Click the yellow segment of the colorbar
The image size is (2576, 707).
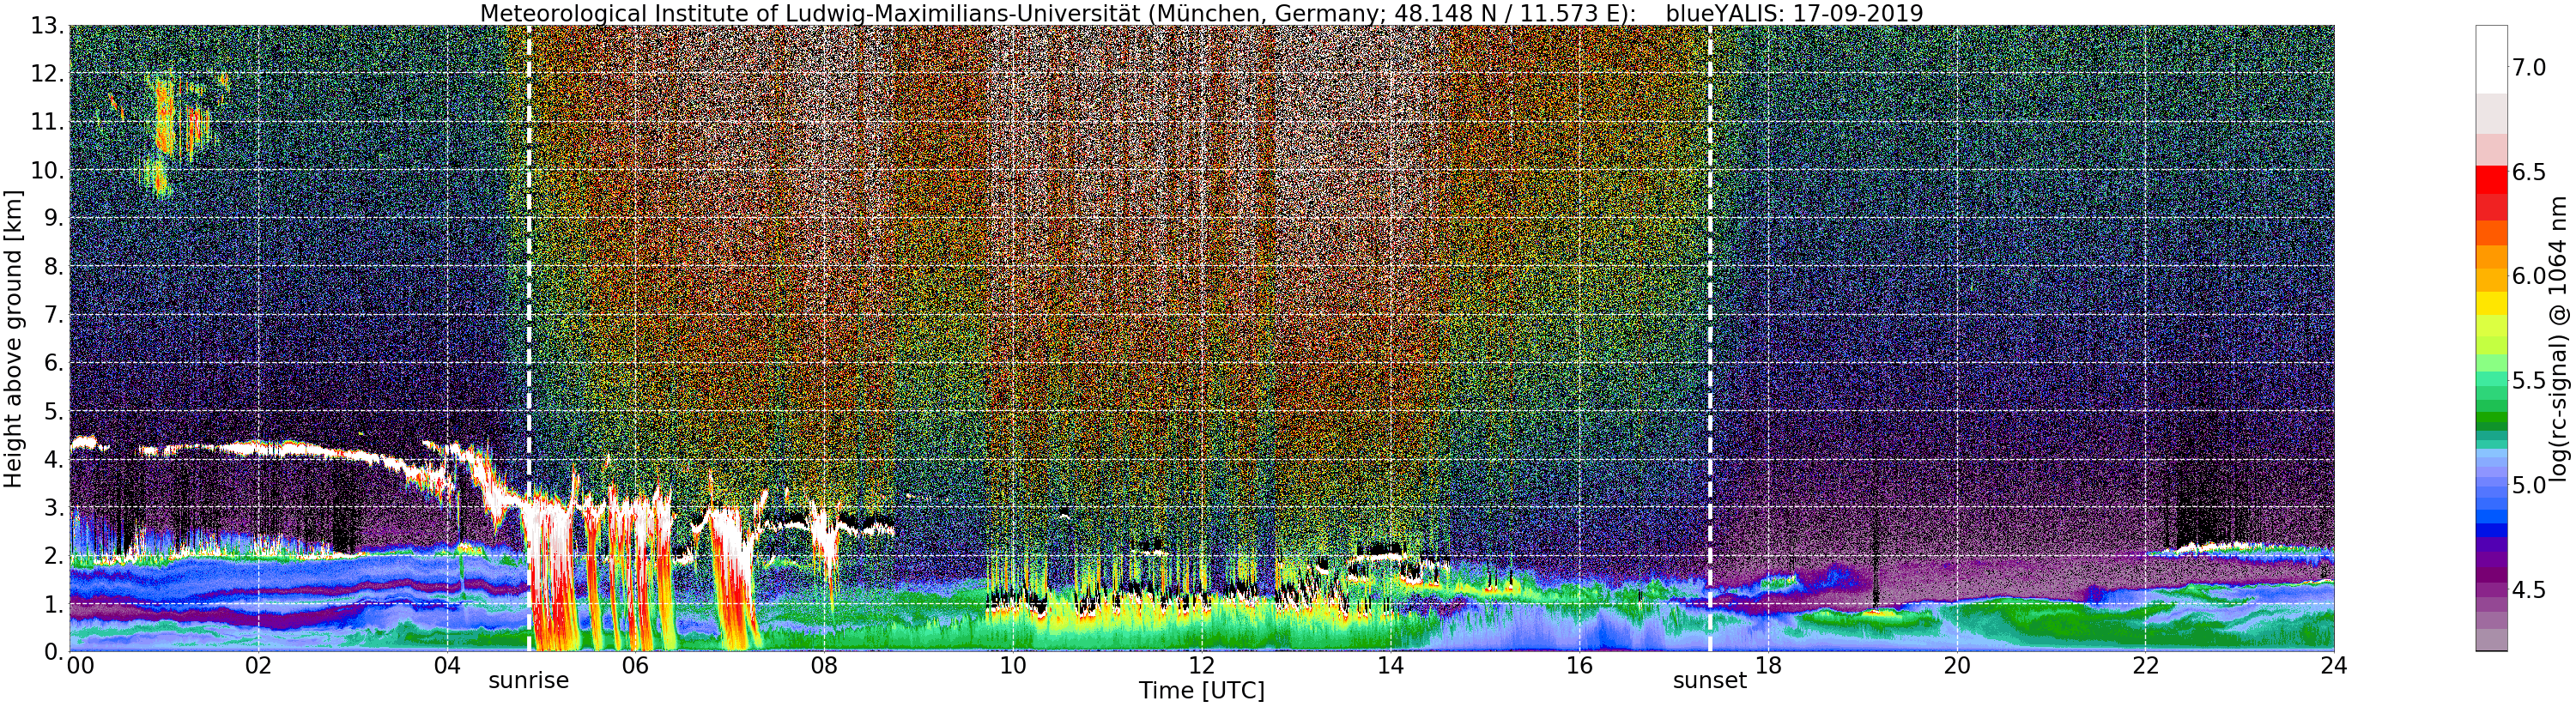click(2491, 302)
